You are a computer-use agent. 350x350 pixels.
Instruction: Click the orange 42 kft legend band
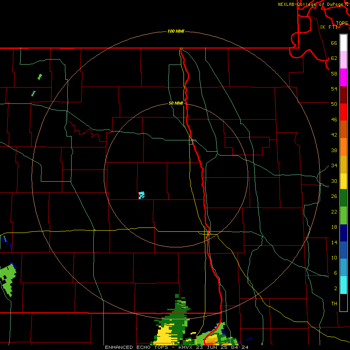[343, 147]
